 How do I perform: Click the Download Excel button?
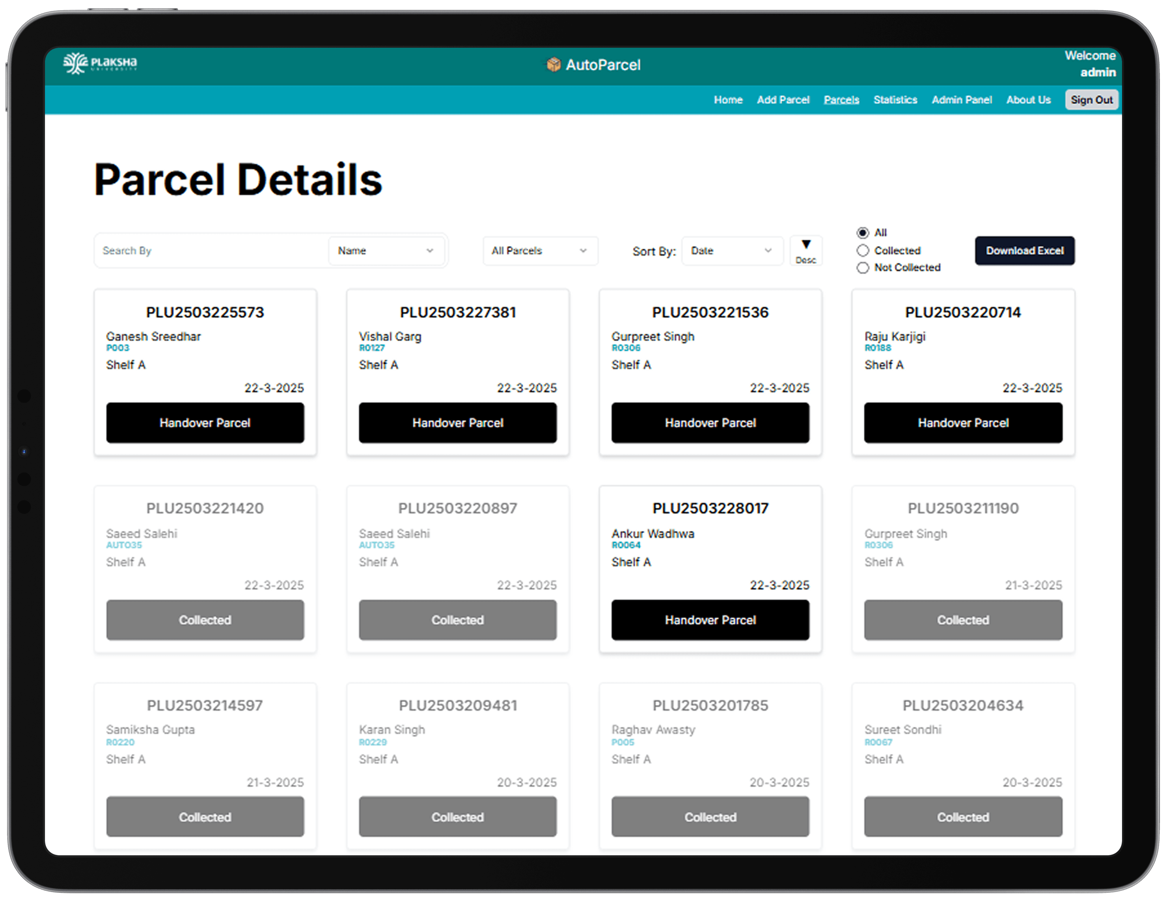[1024, 251]
